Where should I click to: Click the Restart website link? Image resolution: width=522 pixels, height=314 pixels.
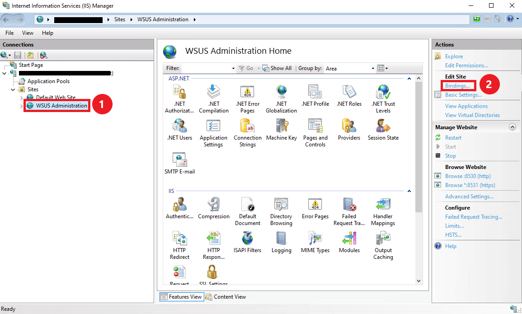click(x=453, y=138)
